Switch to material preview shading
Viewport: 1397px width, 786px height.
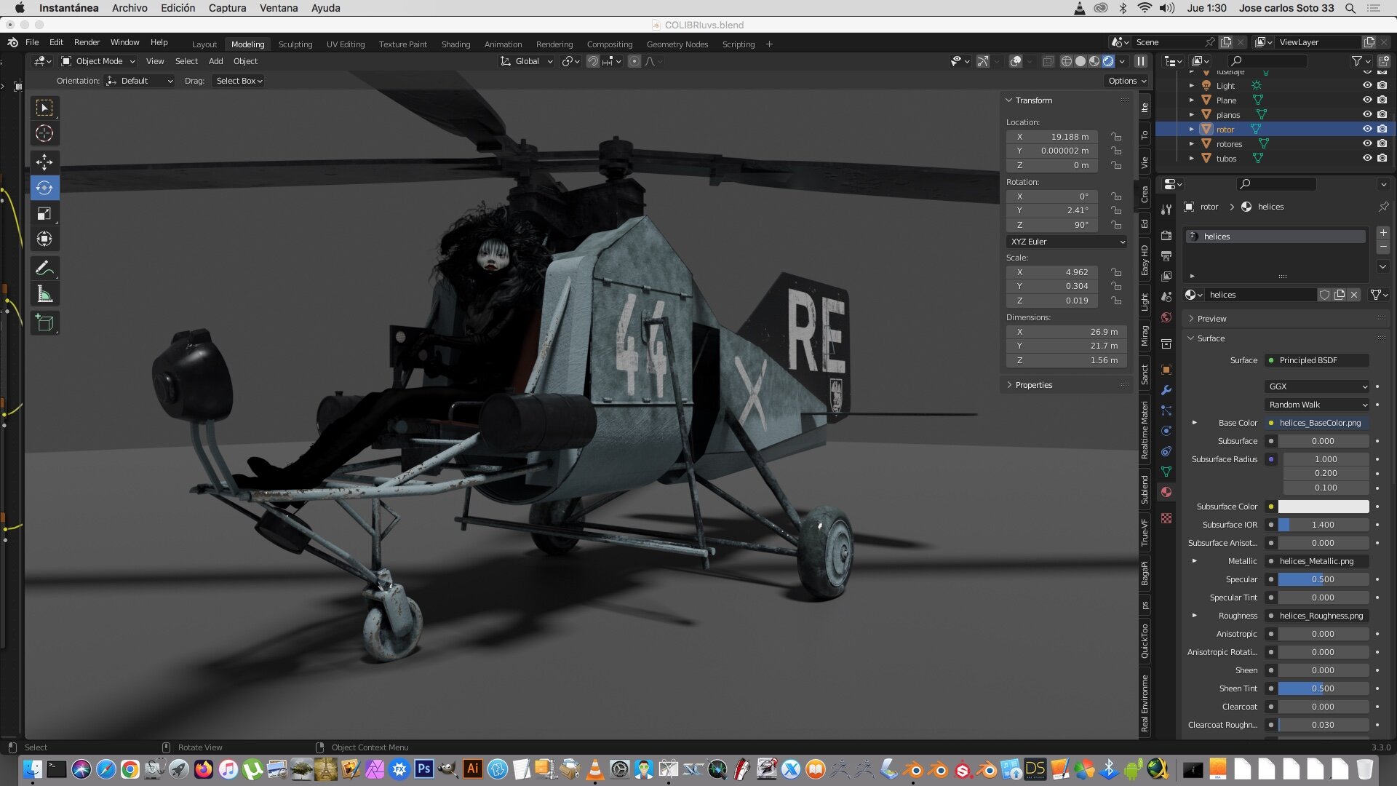(1094, 61)
